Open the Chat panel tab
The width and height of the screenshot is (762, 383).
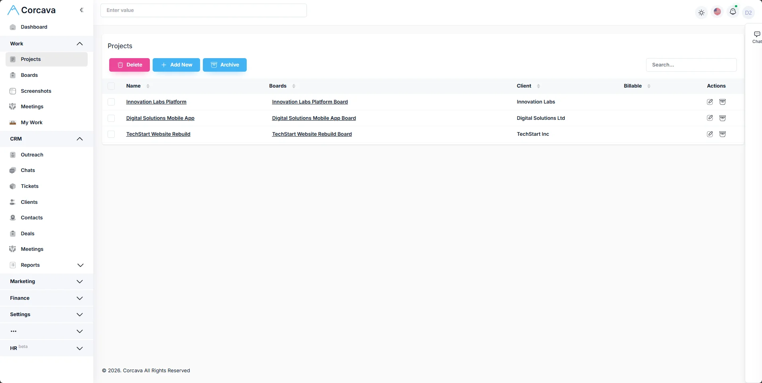click(x=756, y=37)
